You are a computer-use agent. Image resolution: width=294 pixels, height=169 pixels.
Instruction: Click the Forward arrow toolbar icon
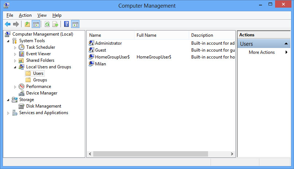(16, 24)
